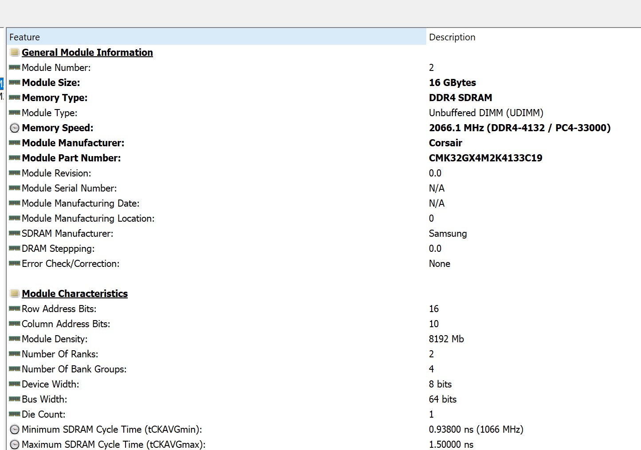Click the clock icon beside Minimum SDRAM Cycle Time
The height and width of the screenshot is (450, 641).
click(x=14, y=429)
